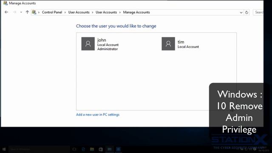Click the taskbar search box

(39, 149)
